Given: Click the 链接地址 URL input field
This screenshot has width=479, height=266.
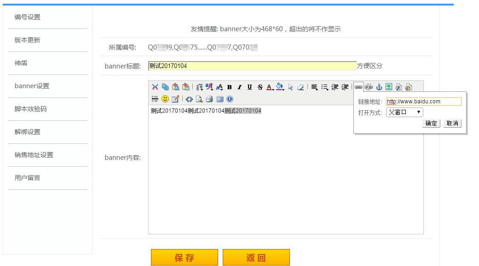Looking at the screenshot, I should click(423, 101).
